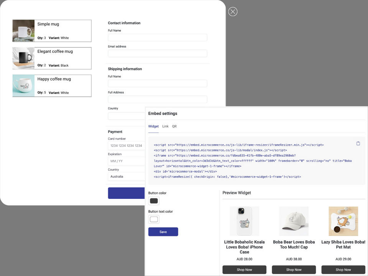
Task: Select the Elegant coffee mug thumbnail
Action: click(x=24, y=58)
